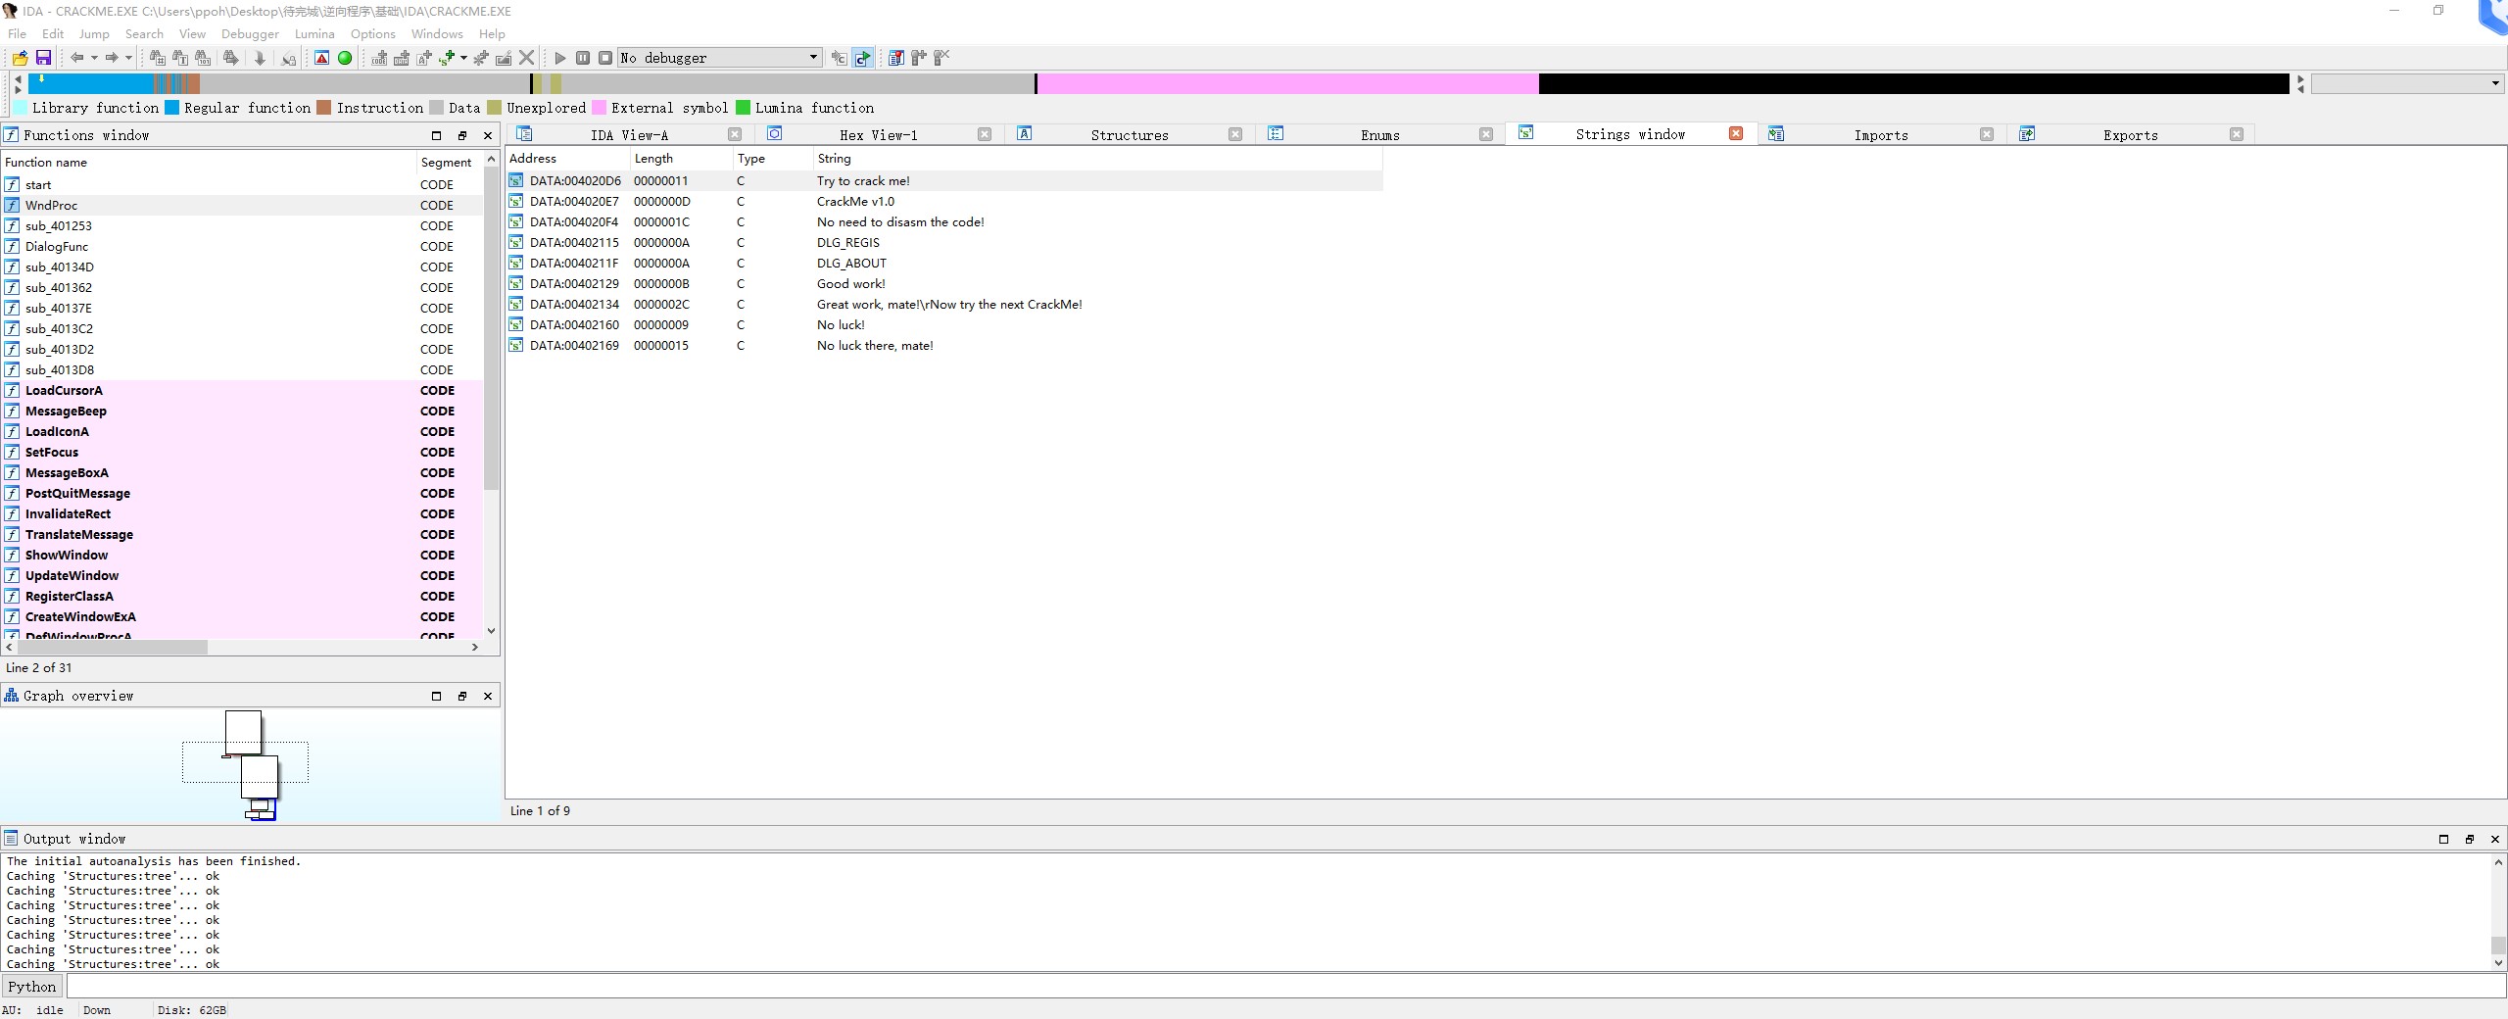Select the sub_401362 function
2508x1019 pixels.
click(x=242, y=287)
